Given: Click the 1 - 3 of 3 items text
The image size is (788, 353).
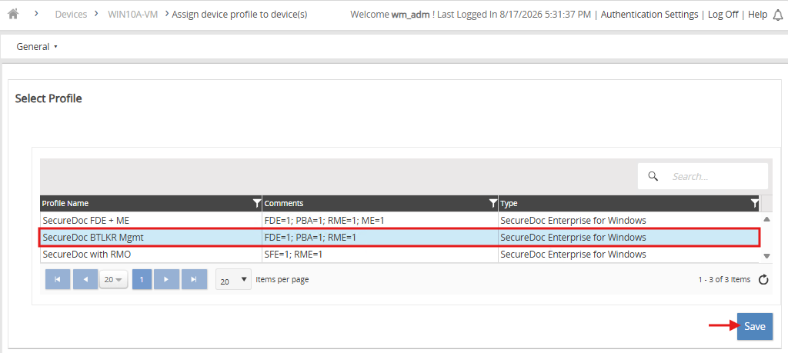Looking at the screenshot, I should point(724,280).
